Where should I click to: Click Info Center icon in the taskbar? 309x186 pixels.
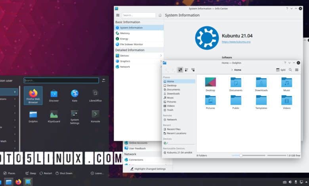[28, 182]
